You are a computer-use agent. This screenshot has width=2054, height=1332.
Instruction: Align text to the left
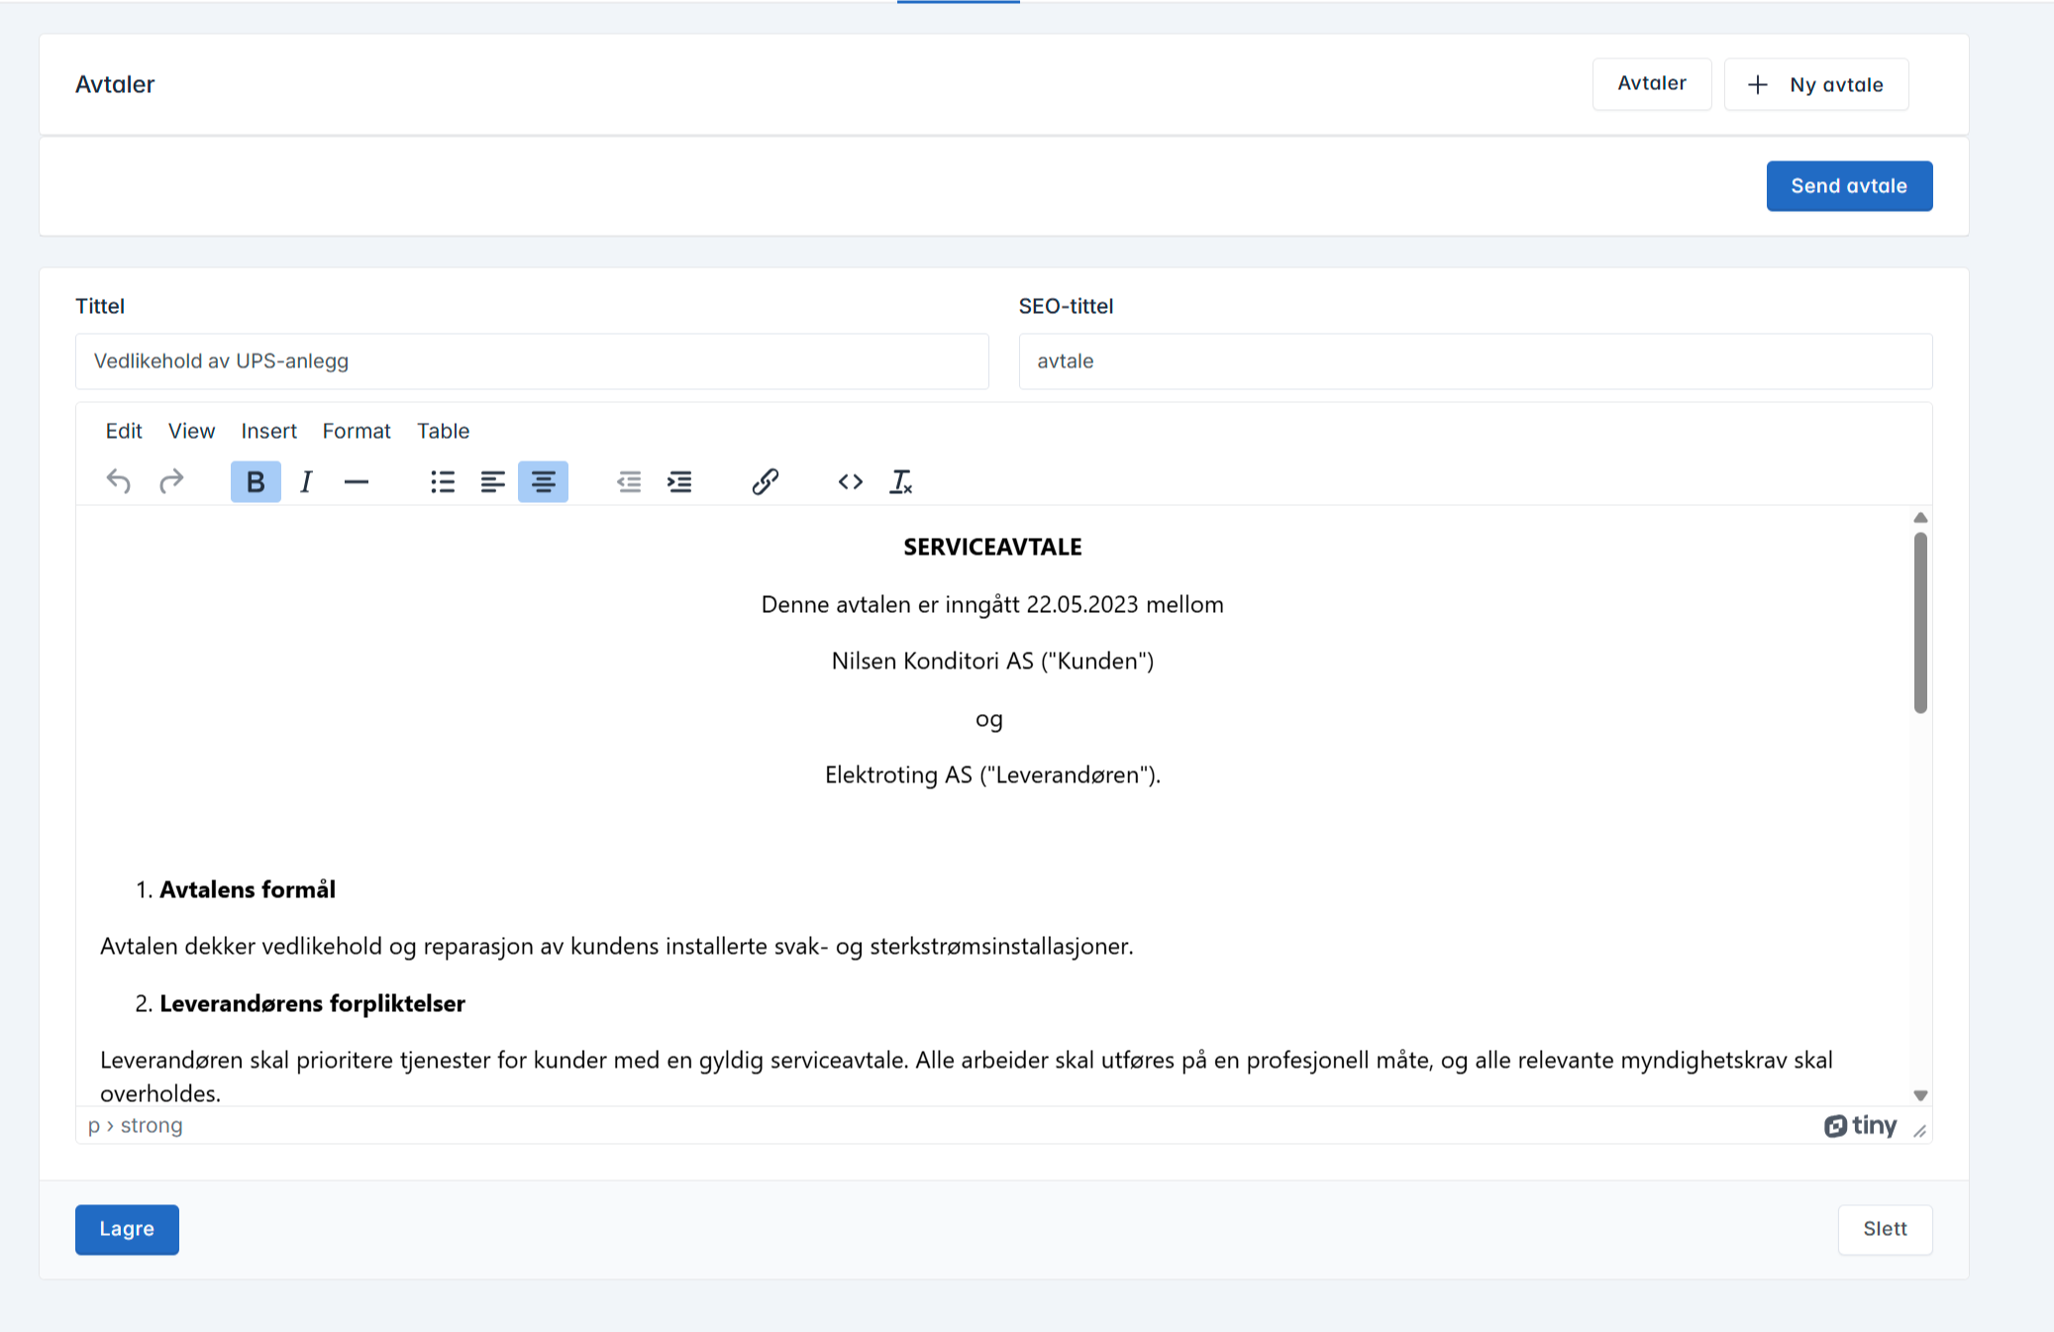(x=492, y=481)
